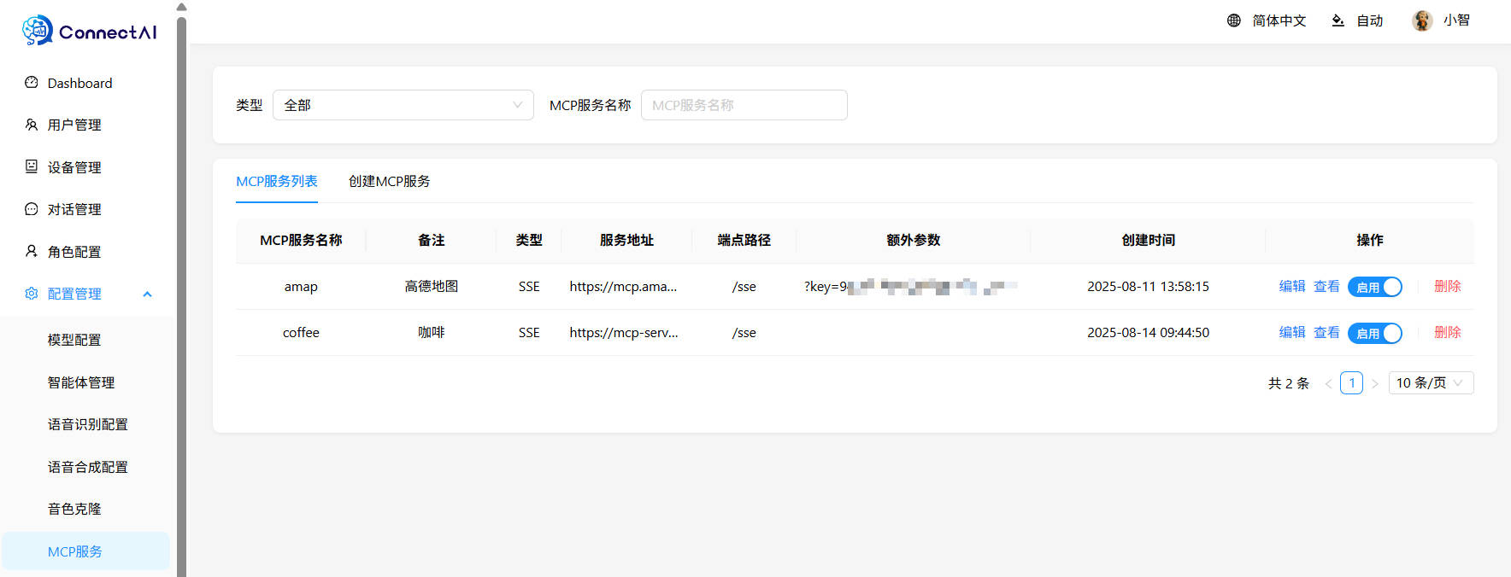The width and height of the screenshot is (1511, 577).
Task: Open the 10 条/页 page size dropdown
Action: pyautogui.click(x=1432, y=383)
